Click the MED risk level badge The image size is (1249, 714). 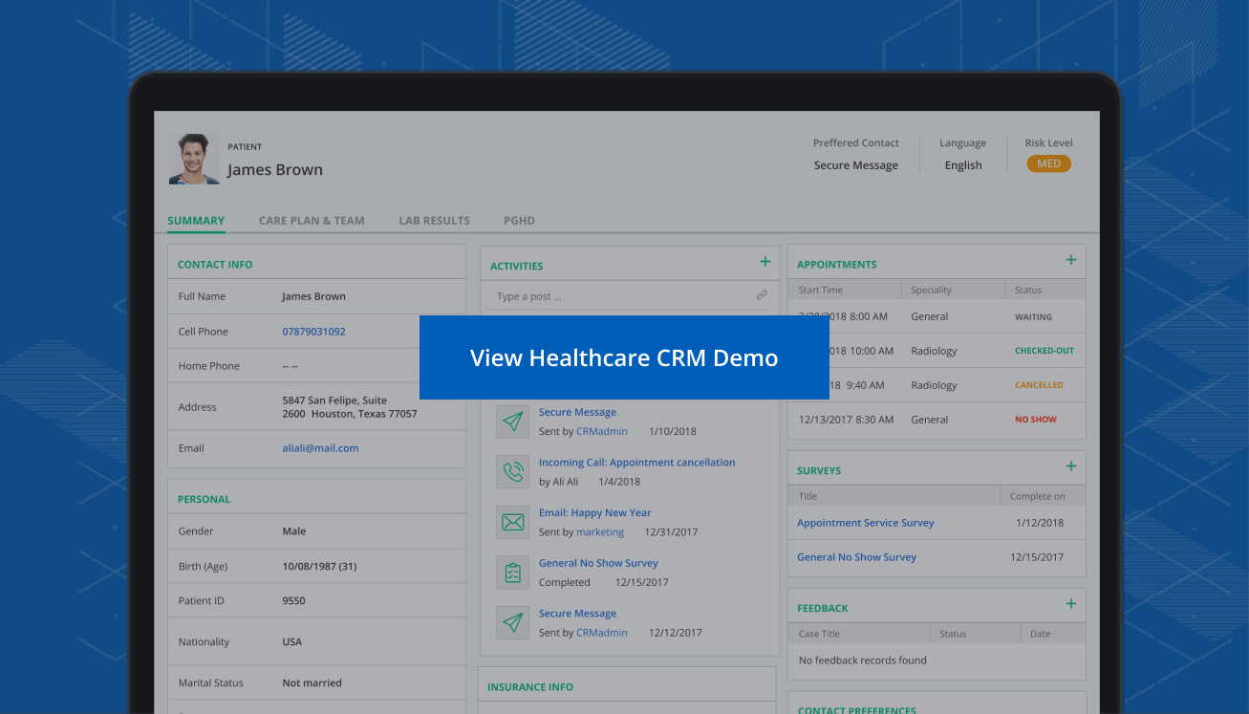click(x=1048, y=163)
